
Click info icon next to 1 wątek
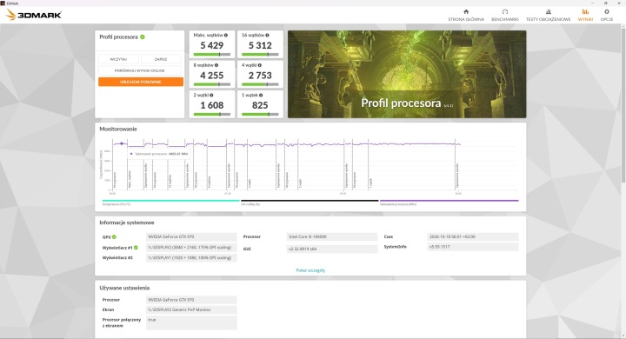[x=261, y=95]
